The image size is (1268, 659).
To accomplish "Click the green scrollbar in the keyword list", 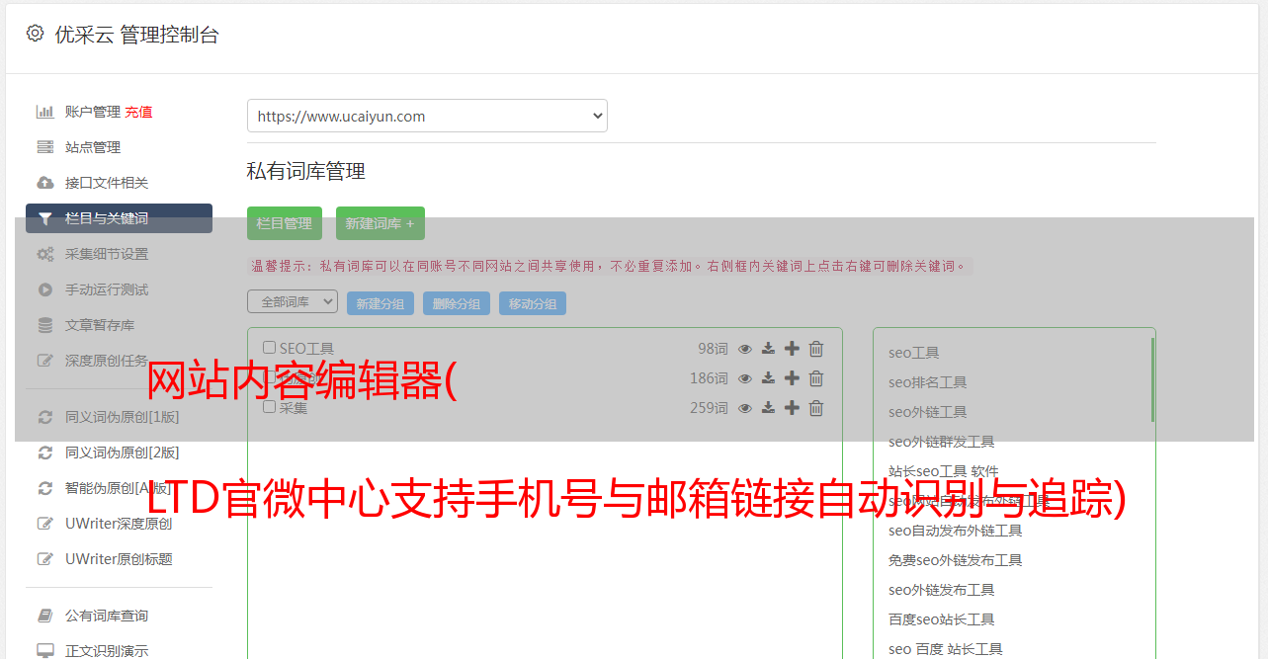I will 1152,379.
